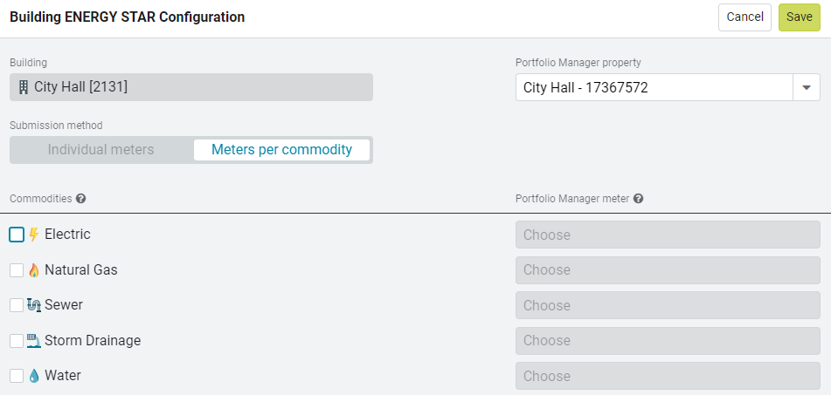Select Meters per commodity option

pos(281,150)
